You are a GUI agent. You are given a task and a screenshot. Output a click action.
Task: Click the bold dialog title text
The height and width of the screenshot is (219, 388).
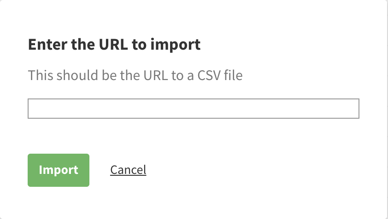point(114,45)
